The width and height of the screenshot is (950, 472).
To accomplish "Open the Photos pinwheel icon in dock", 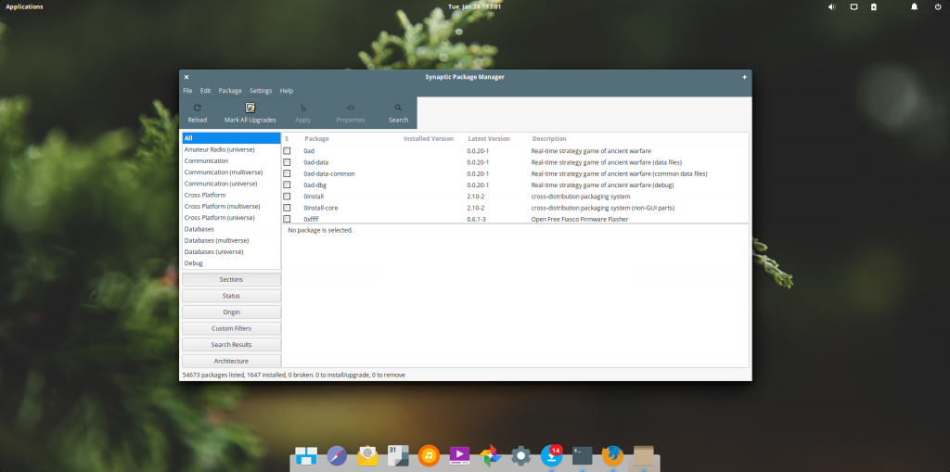I will pyautogui.click(x=490, y=455).
